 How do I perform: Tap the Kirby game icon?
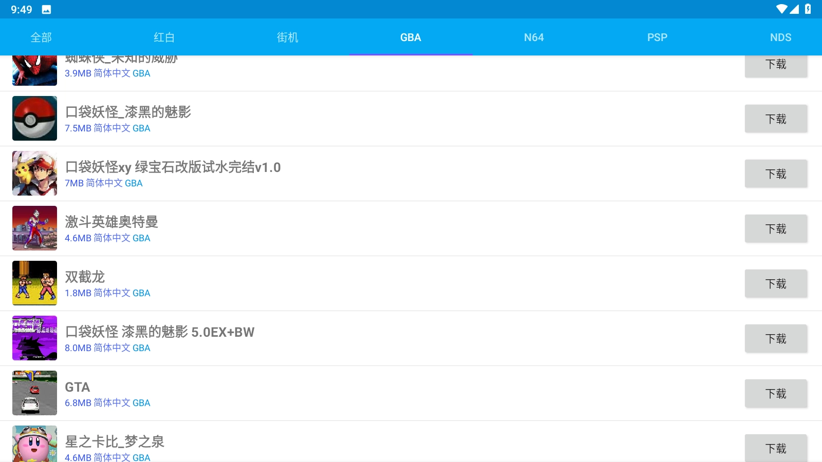pyautogui.click(x=34, y=444)
